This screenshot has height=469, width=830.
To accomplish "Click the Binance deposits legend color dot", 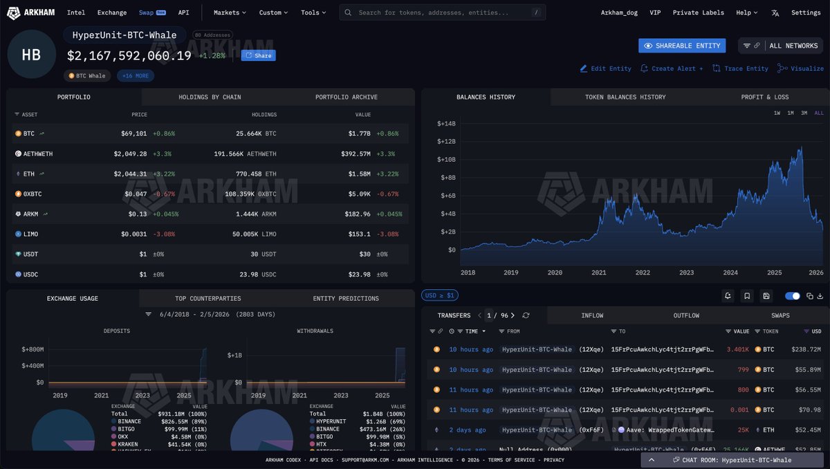I will [113, 421].
